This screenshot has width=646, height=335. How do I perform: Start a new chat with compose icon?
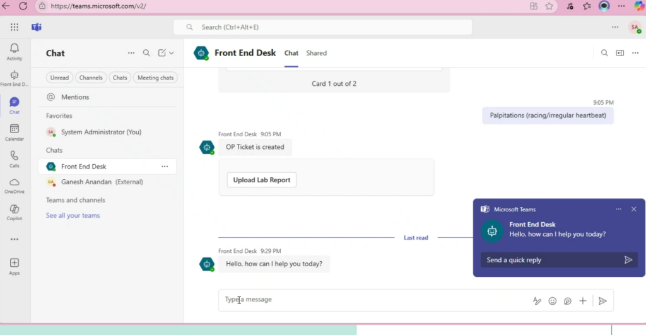(162, 53)
